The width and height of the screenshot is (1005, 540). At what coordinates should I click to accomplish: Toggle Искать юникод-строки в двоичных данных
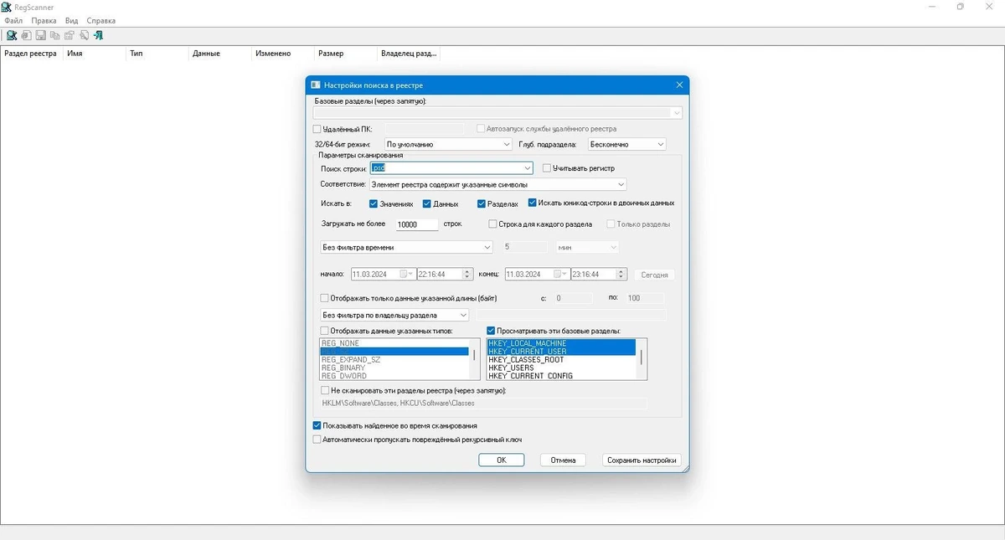coord(533,203)
